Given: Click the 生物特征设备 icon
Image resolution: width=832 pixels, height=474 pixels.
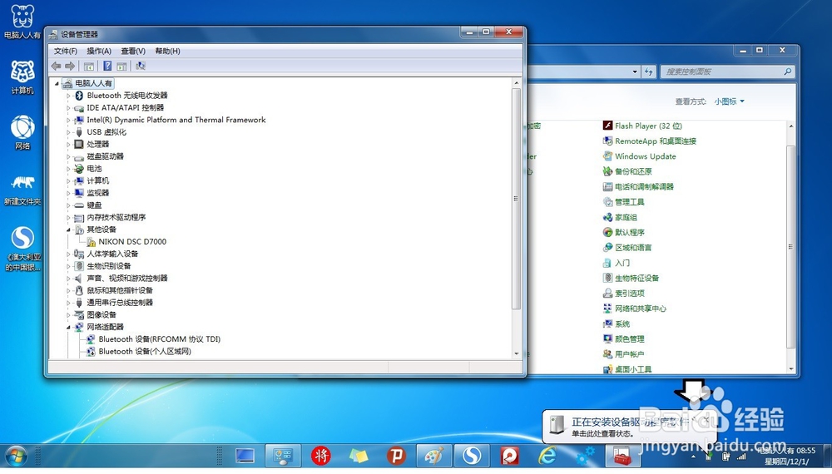Looking at the screenshot, I should point(607,279).
